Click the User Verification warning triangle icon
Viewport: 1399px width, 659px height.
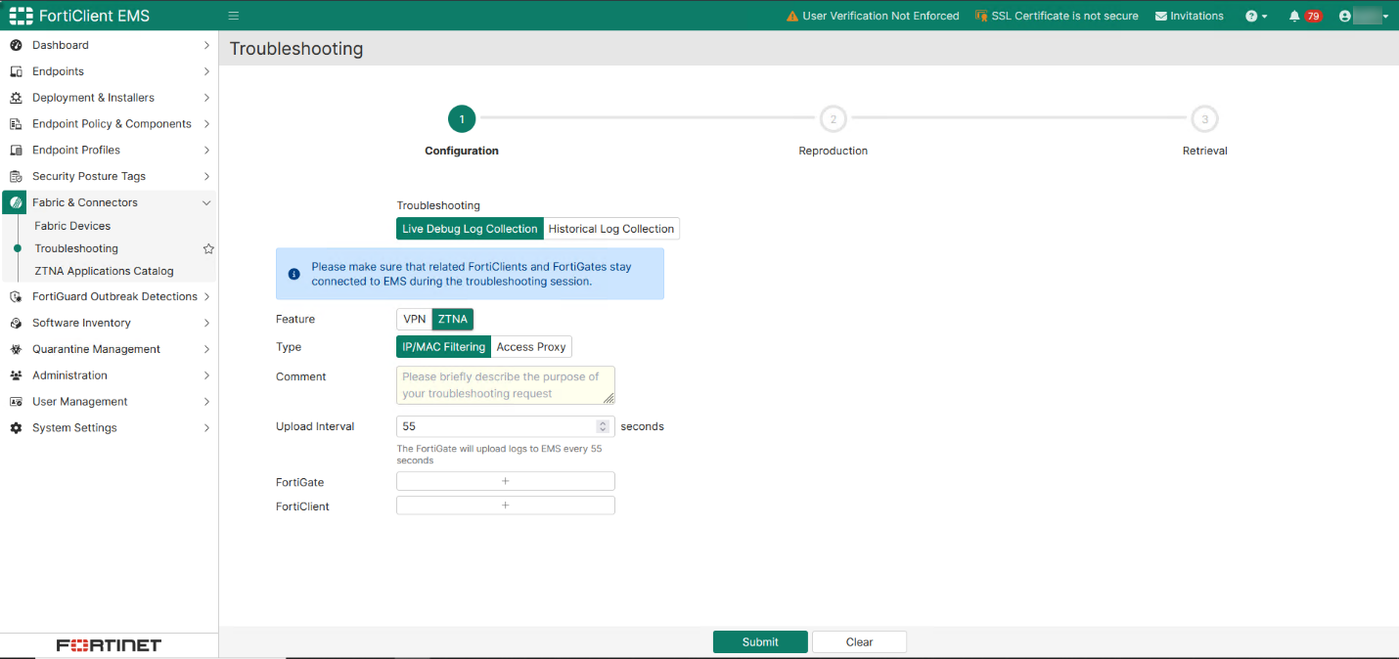click(792, 17)
